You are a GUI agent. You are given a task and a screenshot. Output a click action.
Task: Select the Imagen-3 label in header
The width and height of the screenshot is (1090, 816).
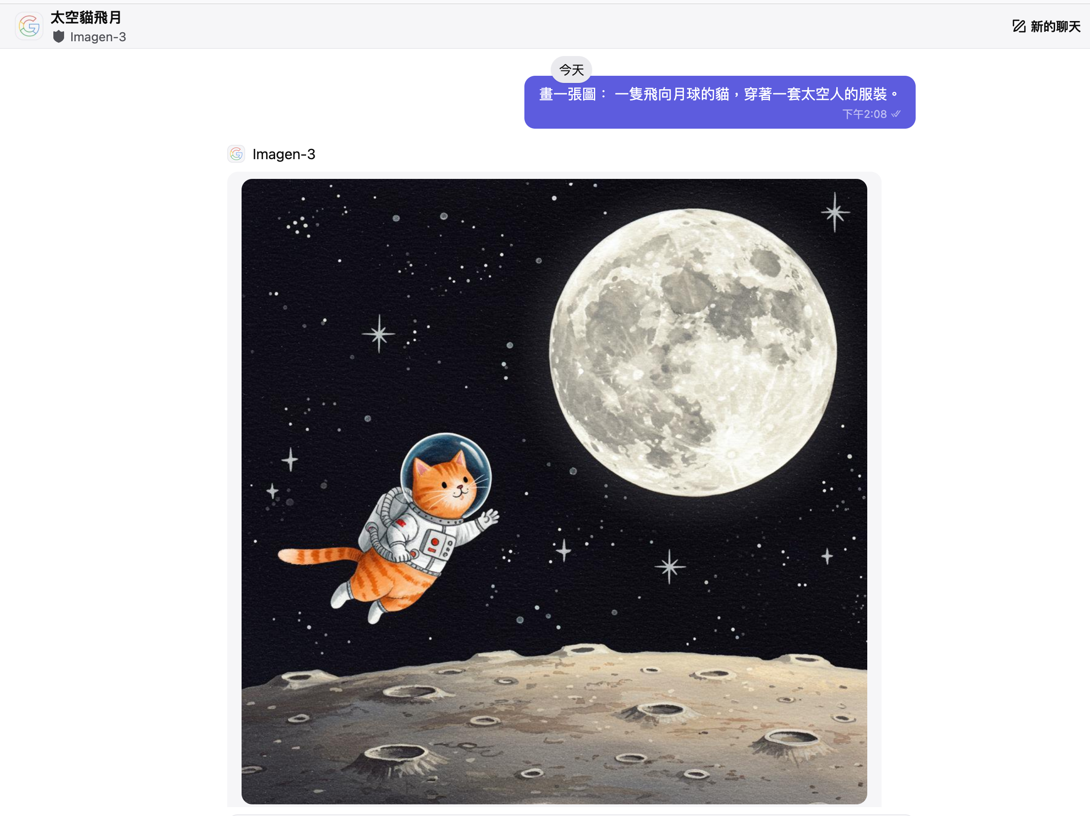pos(98,37)
